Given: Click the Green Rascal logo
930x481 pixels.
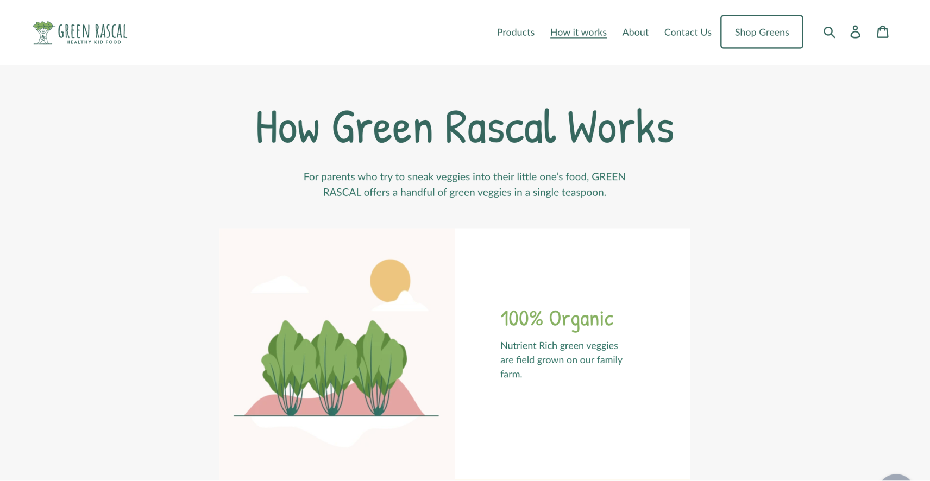Looking at the screenshot, I should point(80,33).
